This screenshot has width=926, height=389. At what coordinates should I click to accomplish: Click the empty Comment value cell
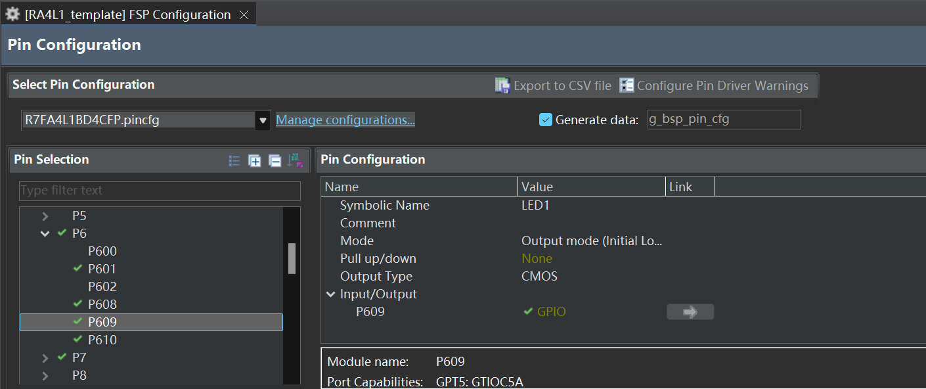click(592, 223)
